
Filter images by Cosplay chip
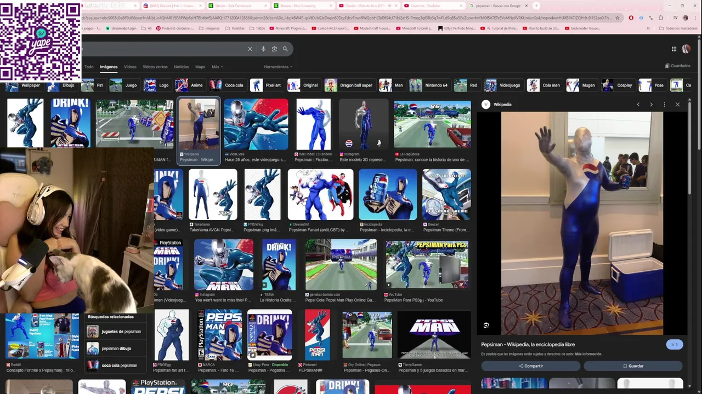[x=618, y=85]
